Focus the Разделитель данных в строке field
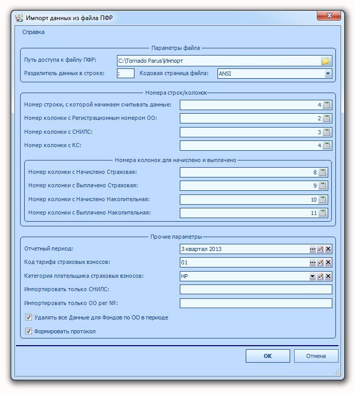Viewport: 355px width, 393px height. (x=126, y=74)
